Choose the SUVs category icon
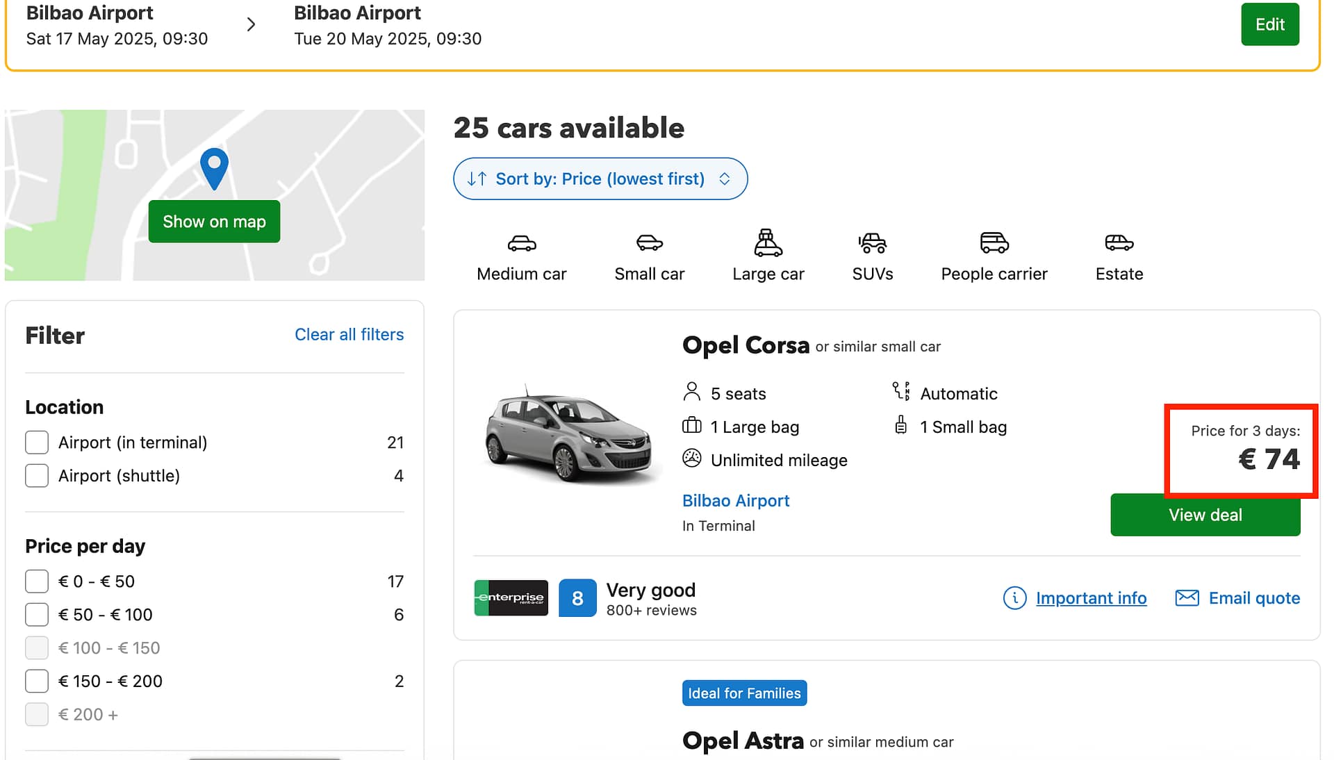Viewport: 1334px width, 760px height. coord(872,244)
